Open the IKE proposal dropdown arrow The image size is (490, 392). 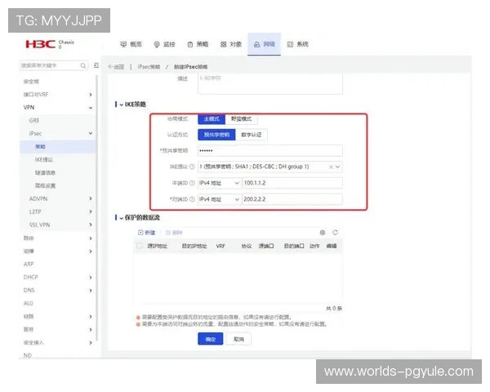tap(338, 167)
